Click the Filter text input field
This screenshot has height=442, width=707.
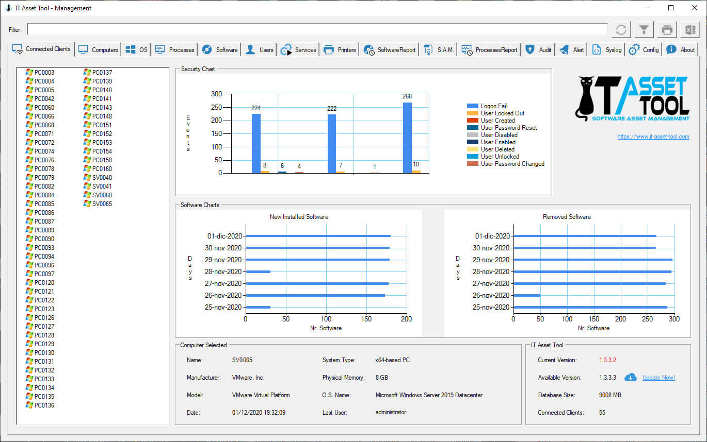tap(317, 30)
